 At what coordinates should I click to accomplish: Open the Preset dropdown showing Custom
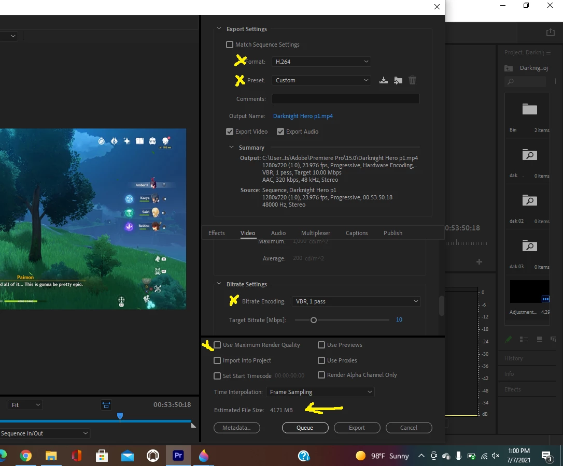tap(321, 80)
